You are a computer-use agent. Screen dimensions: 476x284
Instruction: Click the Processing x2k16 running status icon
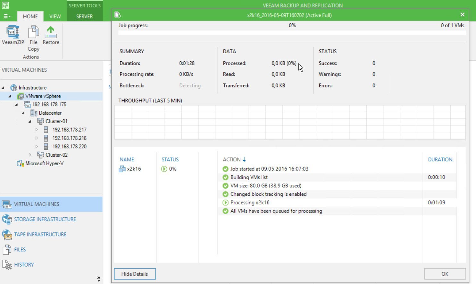[225, 202]
